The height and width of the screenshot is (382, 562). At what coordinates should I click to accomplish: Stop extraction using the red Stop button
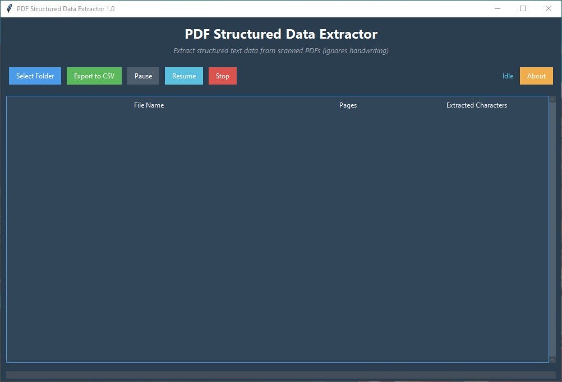coord(223,76)
